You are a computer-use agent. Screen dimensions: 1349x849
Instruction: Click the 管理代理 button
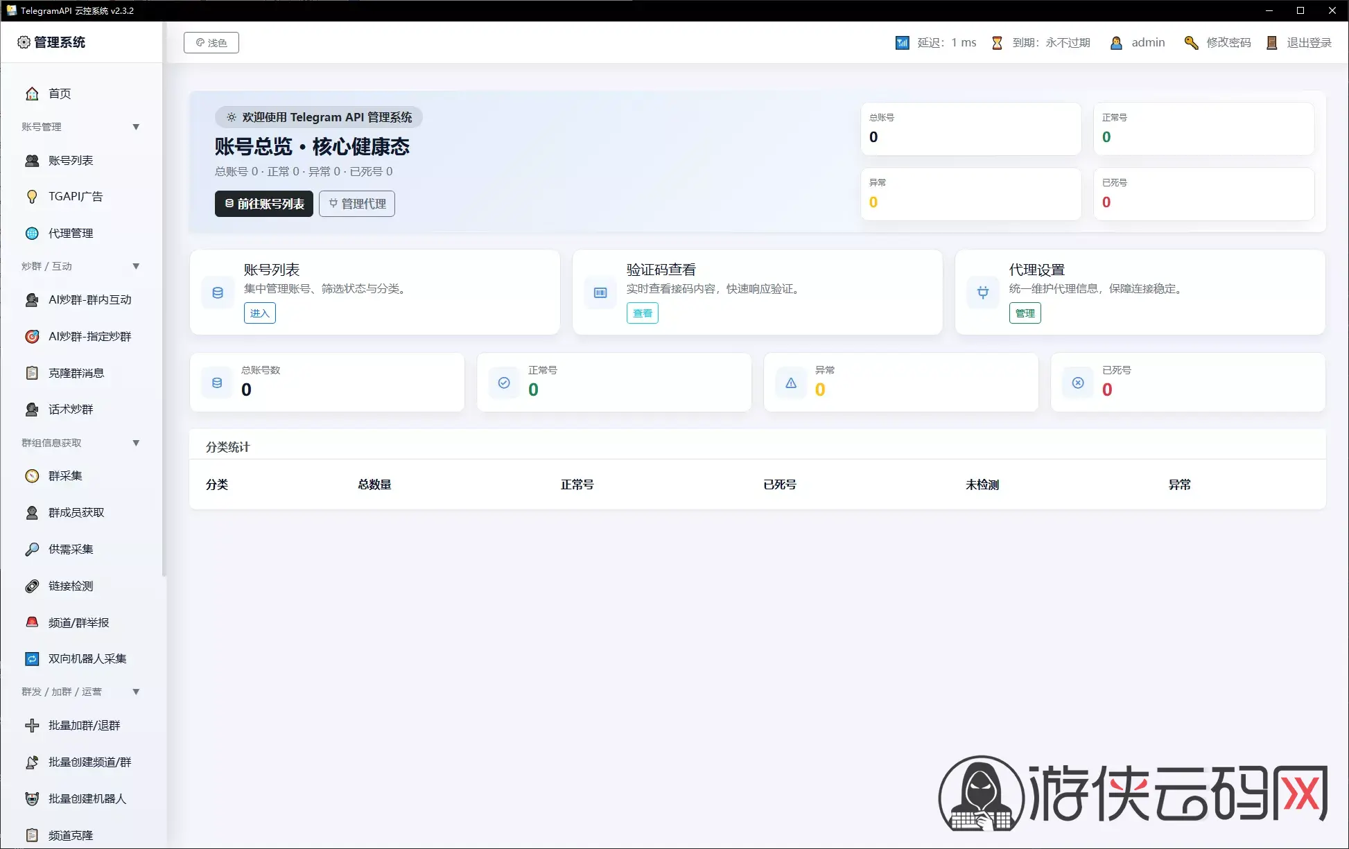tap(357, 204)
